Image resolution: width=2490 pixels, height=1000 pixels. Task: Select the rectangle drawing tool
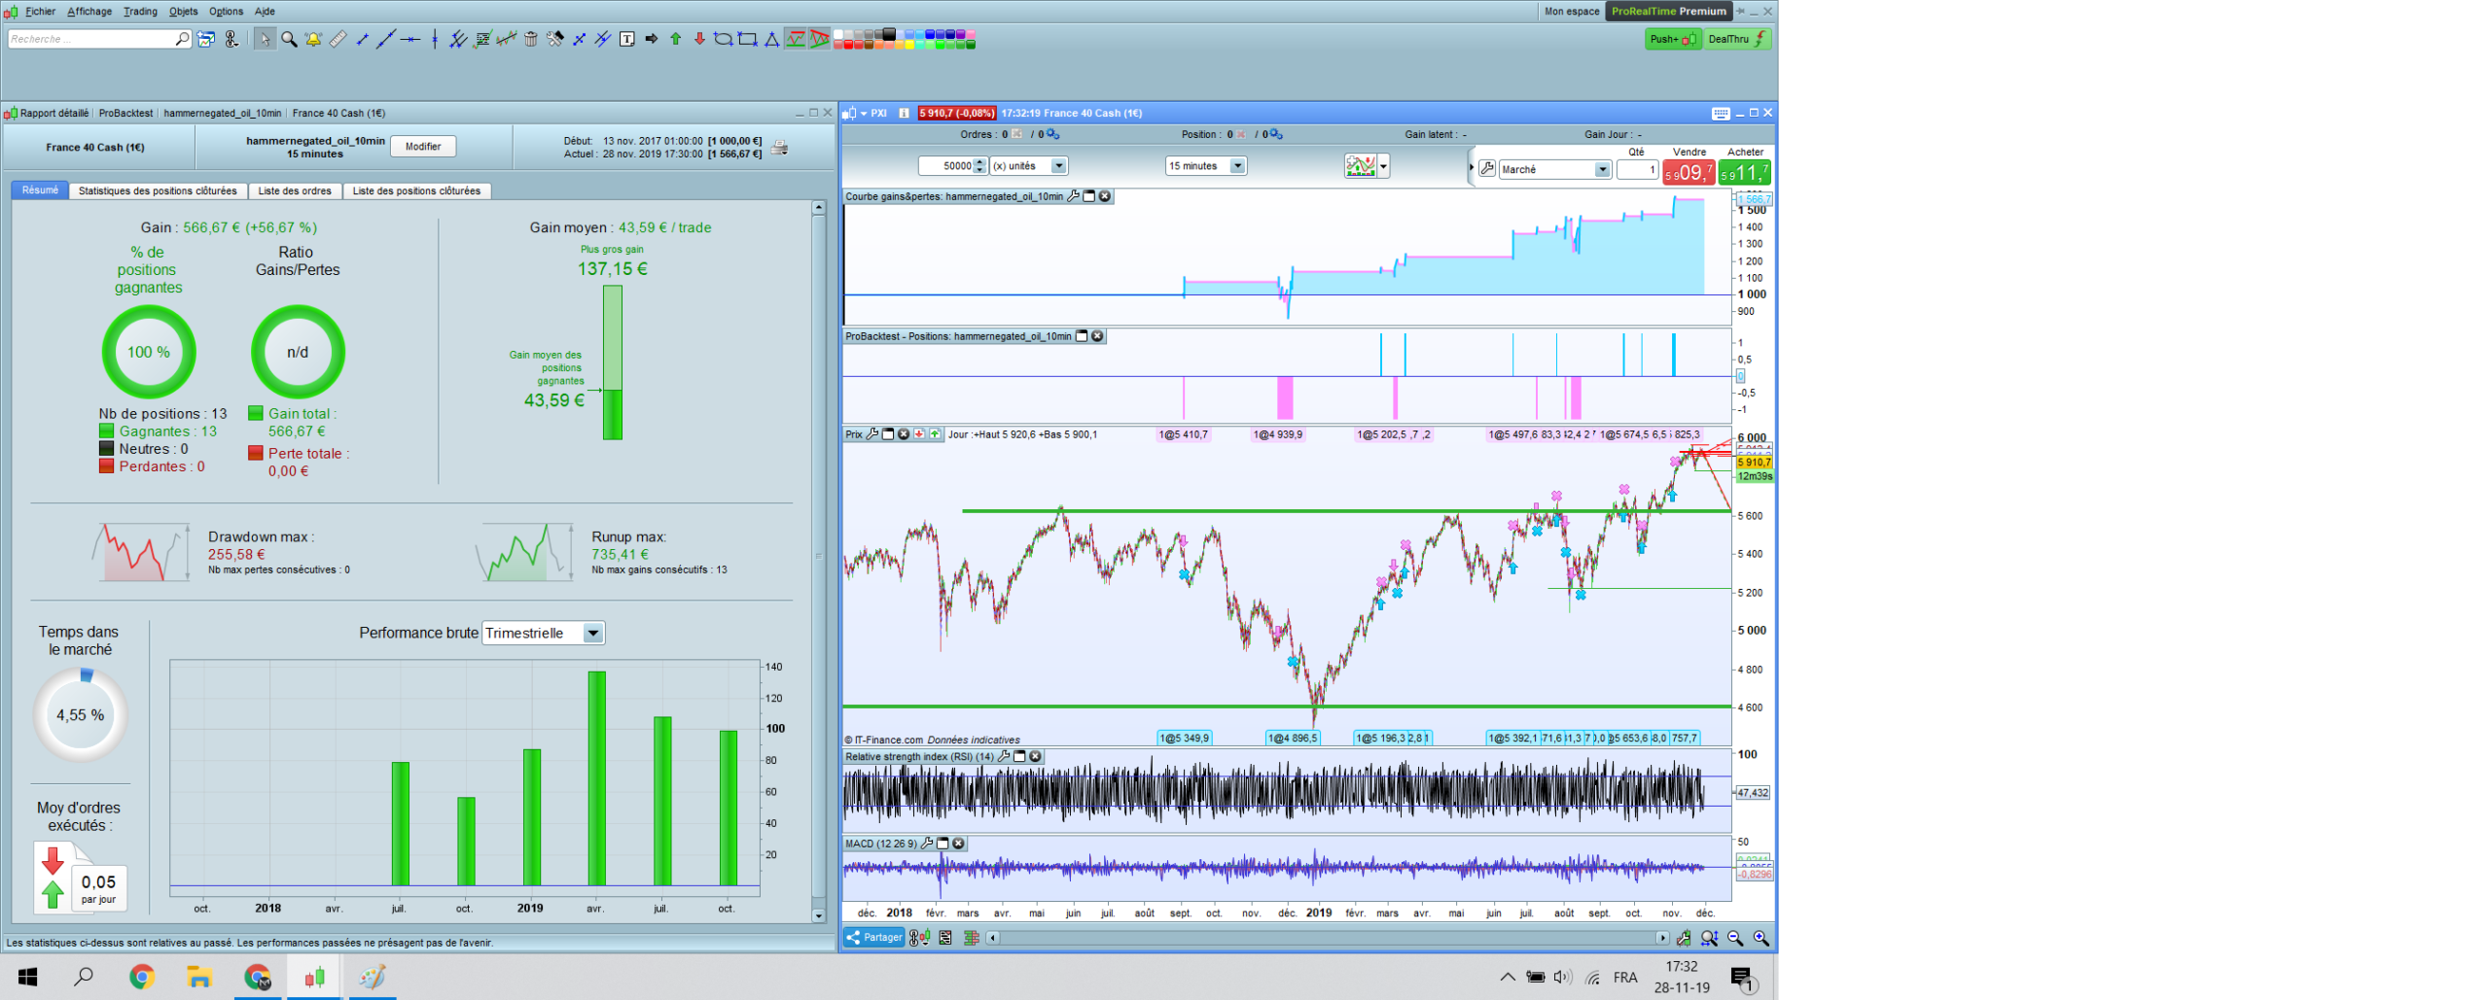tap(747, 40)
